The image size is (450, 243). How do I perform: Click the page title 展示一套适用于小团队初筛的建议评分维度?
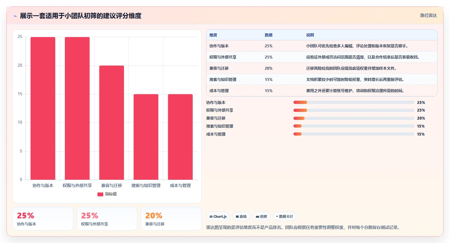81,16
